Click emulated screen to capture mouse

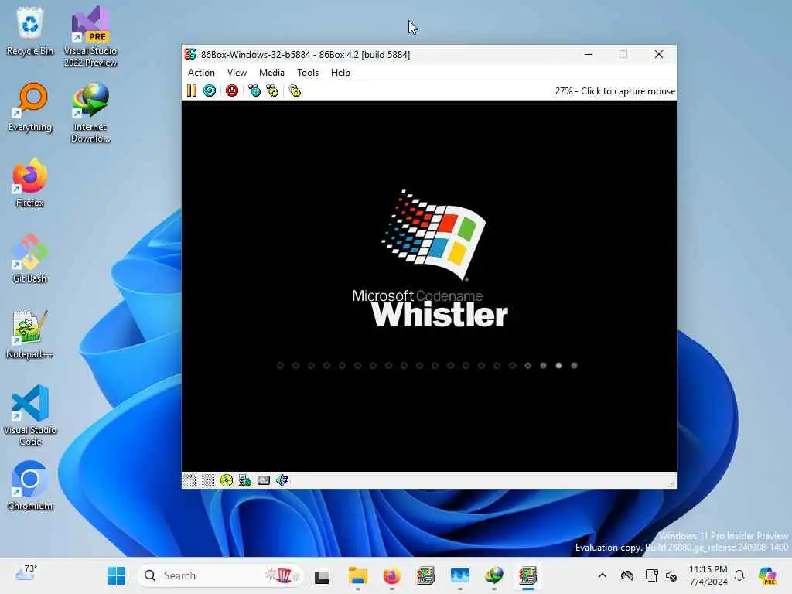tap(428, 286)
